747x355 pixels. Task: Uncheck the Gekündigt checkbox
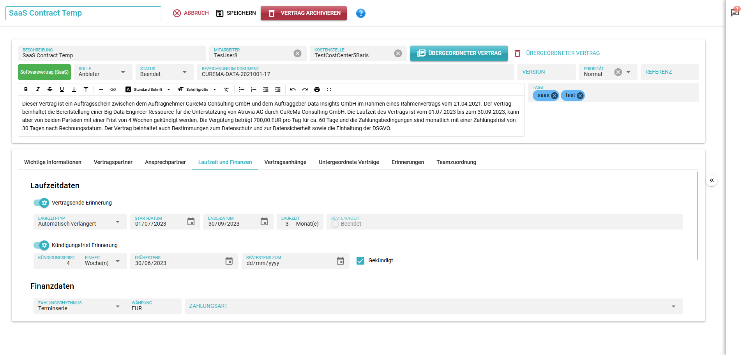[360, 261]
